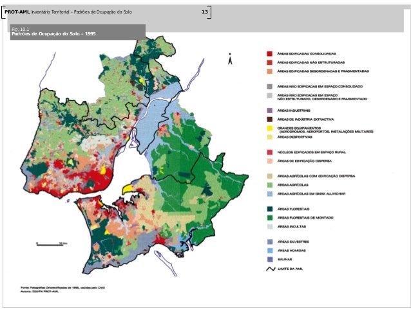The width and height of the screenshot is (411, 313).
Task: Click the dark teal Áreas Florestais swatch
Action: tap(269, 209)
